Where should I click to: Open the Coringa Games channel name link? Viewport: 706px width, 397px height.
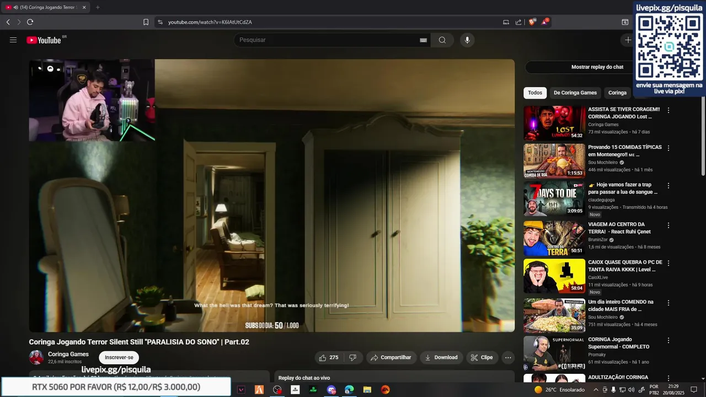click(x=68, y=354)
